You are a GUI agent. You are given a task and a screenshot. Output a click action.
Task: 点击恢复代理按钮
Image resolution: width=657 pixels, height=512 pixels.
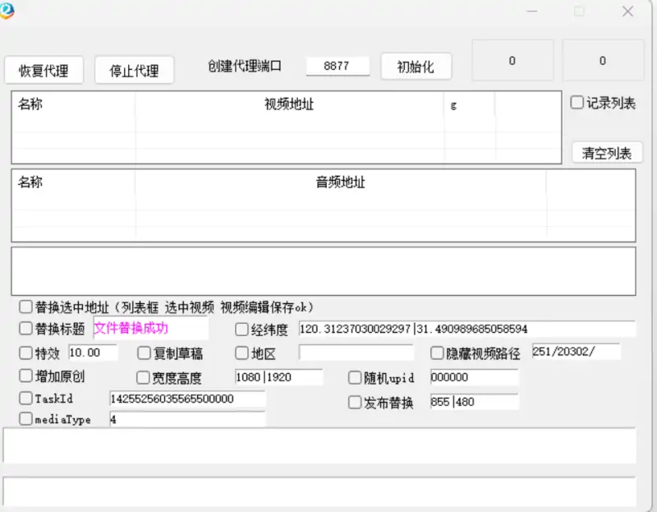click(44, 69)
